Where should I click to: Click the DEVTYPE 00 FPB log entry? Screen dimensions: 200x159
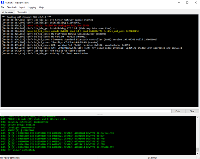53,139
